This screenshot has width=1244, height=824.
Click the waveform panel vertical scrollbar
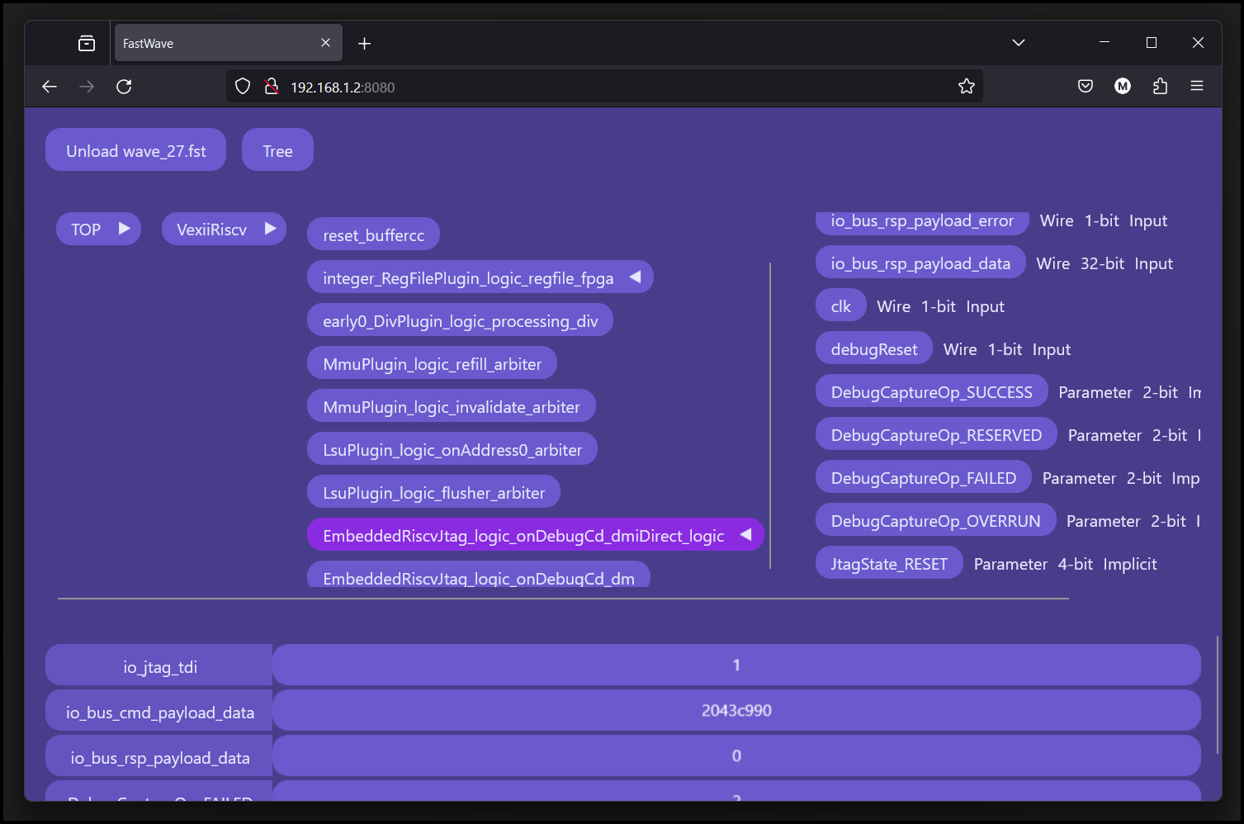point(1218,694)
